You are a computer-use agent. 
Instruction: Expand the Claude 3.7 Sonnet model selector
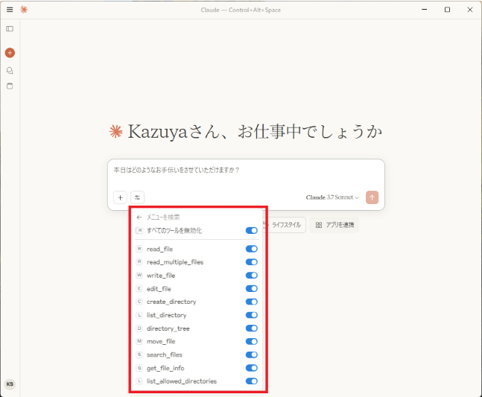click(x=332, y=197)
